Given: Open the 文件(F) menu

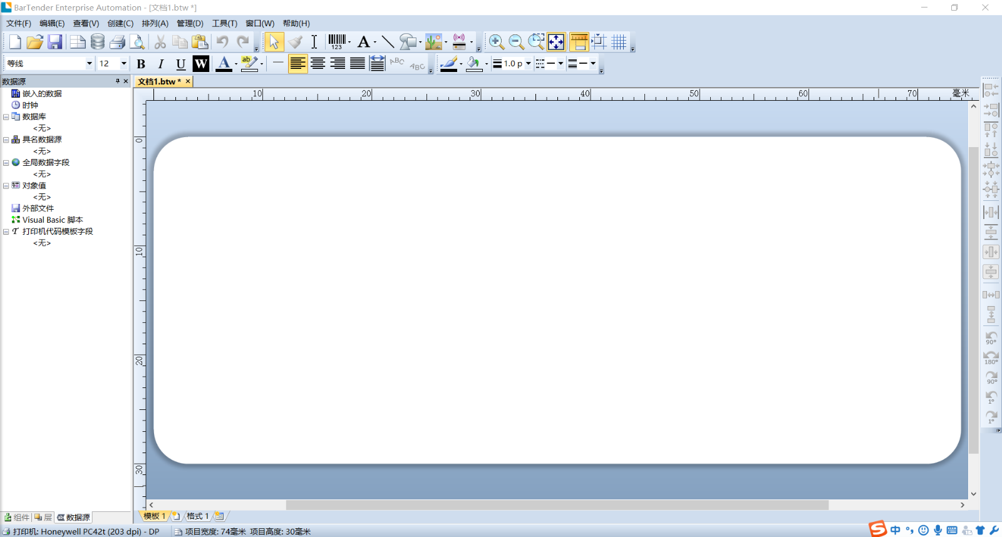Looking at the screenshot, I should click(x=19, y=23).
